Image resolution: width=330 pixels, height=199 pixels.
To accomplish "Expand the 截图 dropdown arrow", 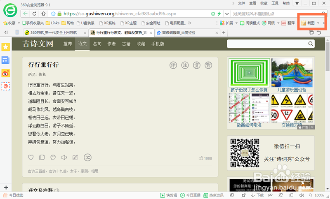I will [x=318, y=23].
